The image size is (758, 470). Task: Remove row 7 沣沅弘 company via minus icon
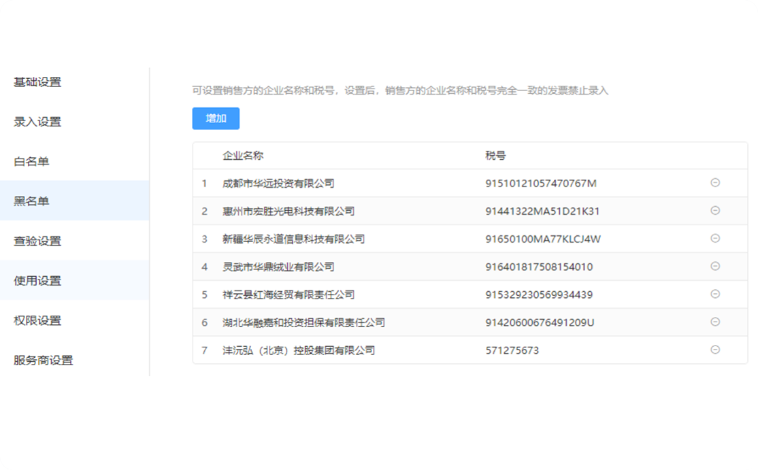pyautogui.click(x=715, y=350)
